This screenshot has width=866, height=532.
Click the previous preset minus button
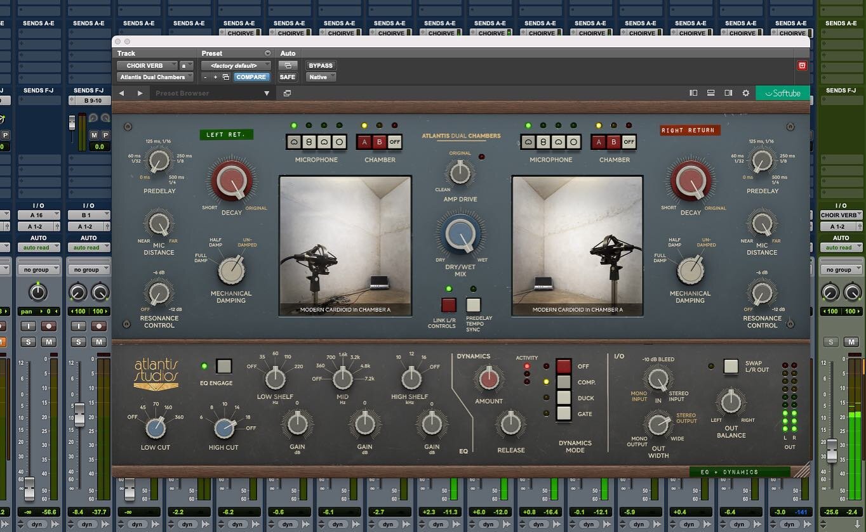coord(205,77)
